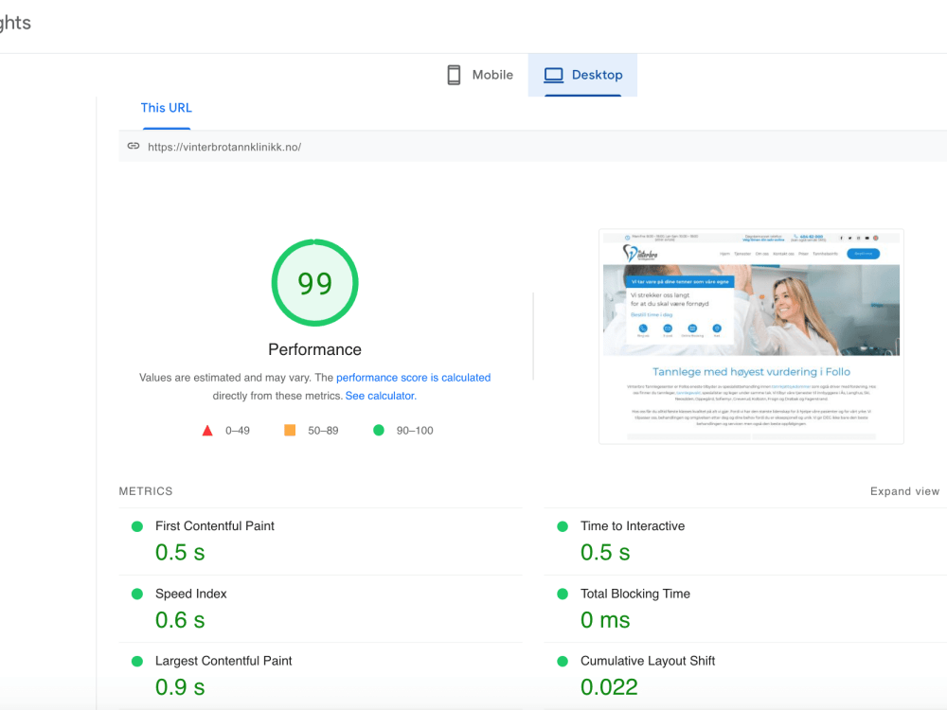Switch to the Mobile tab
Viewport: 947px width, 710px height.
click(x=480, y=75)
